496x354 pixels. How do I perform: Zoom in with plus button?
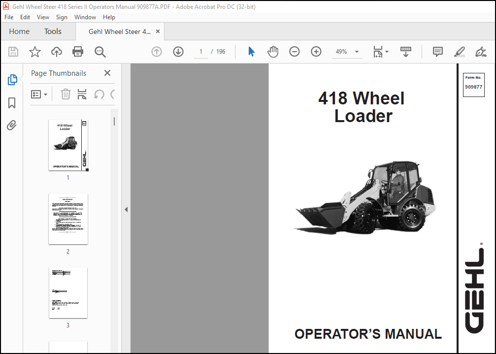(316, 52)
